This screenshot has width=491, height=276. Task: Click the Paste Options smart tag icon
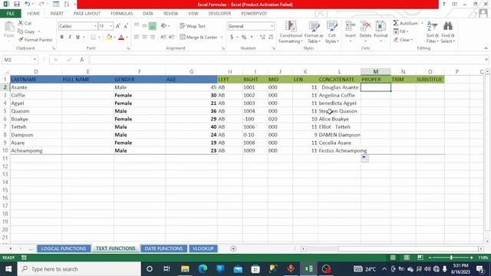[x=365, y=159]
